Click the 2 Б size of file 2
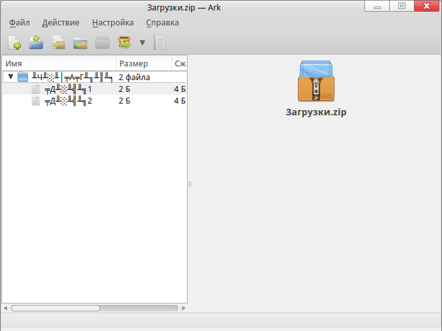 [125, 101]
